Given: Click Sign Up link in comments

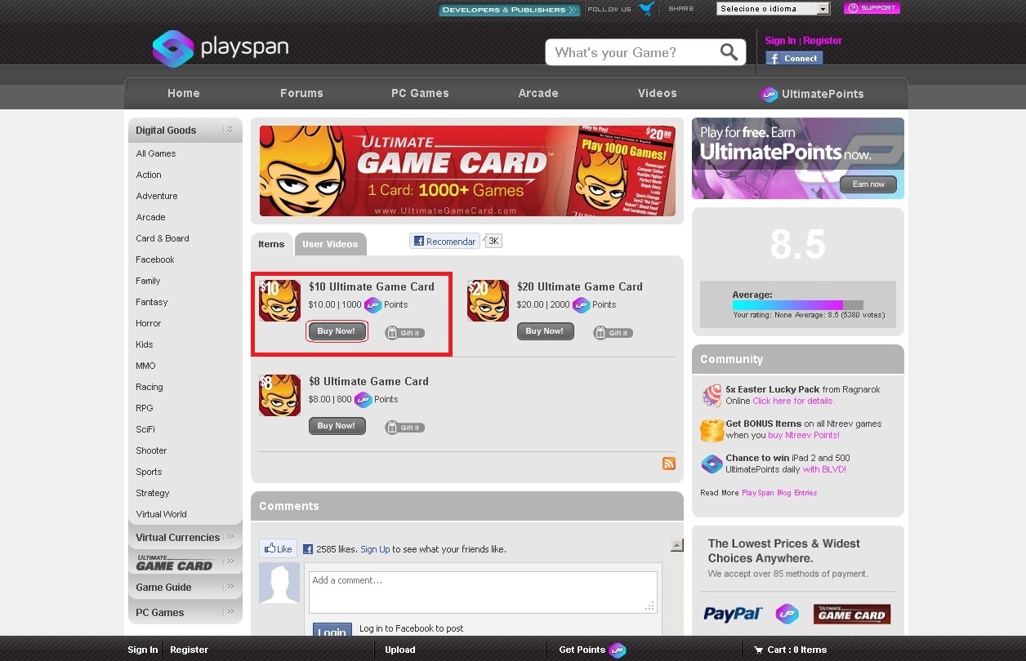Looking at the screenshot, I should point(375,549).
